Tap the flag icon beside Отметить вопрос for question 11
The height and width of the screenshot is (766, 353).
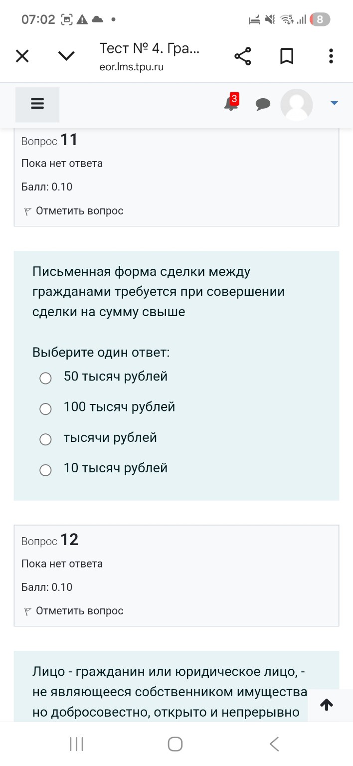28,210
